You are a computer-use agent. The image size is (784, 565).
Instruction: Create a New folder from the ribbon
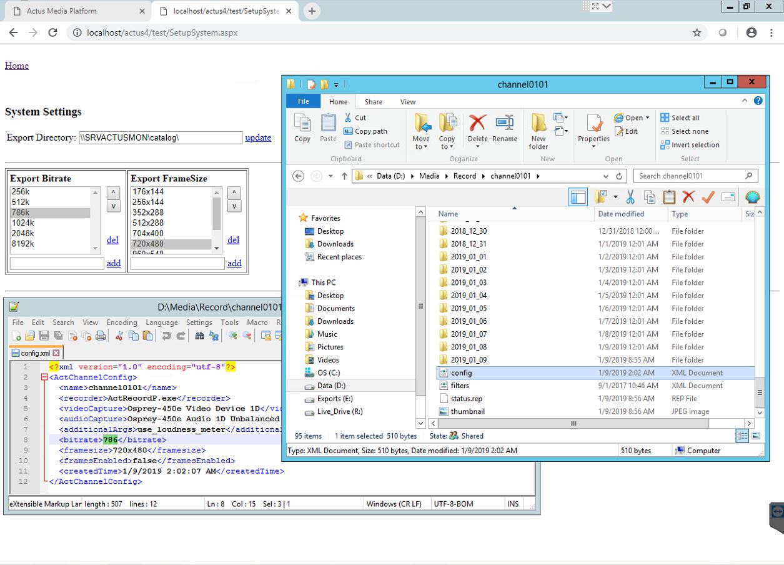538,130
